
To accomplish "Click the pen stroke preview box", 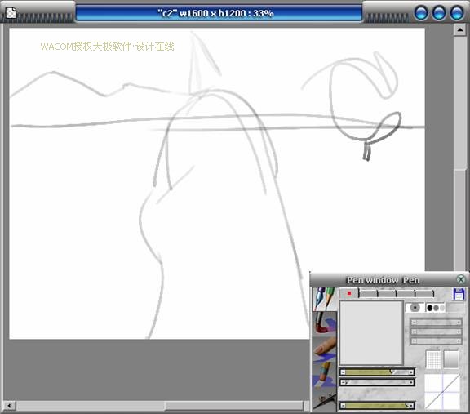I will tap(370, 332).
